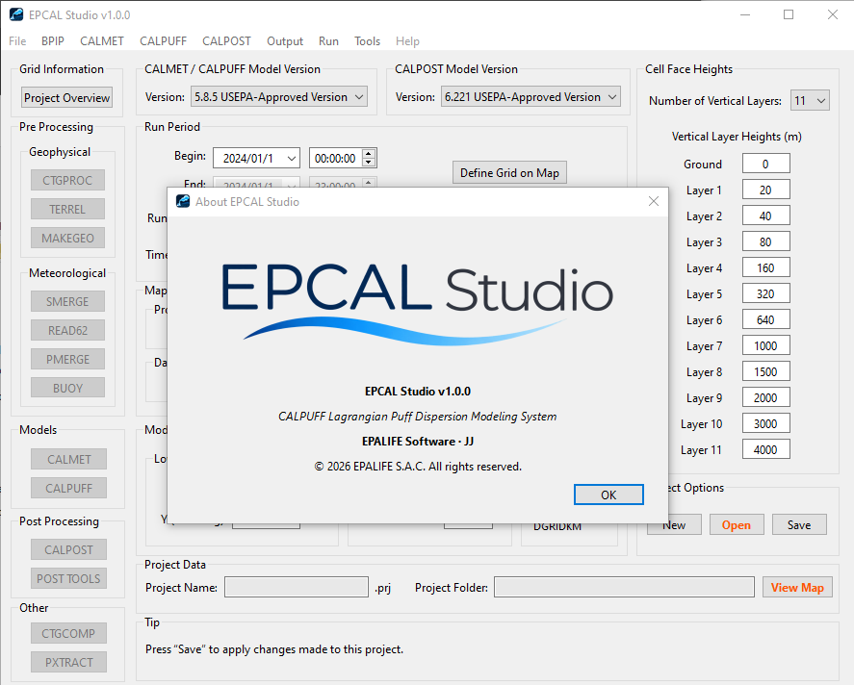
Task: Click the POST TOOLS button
Action: (x=68, y=578)
